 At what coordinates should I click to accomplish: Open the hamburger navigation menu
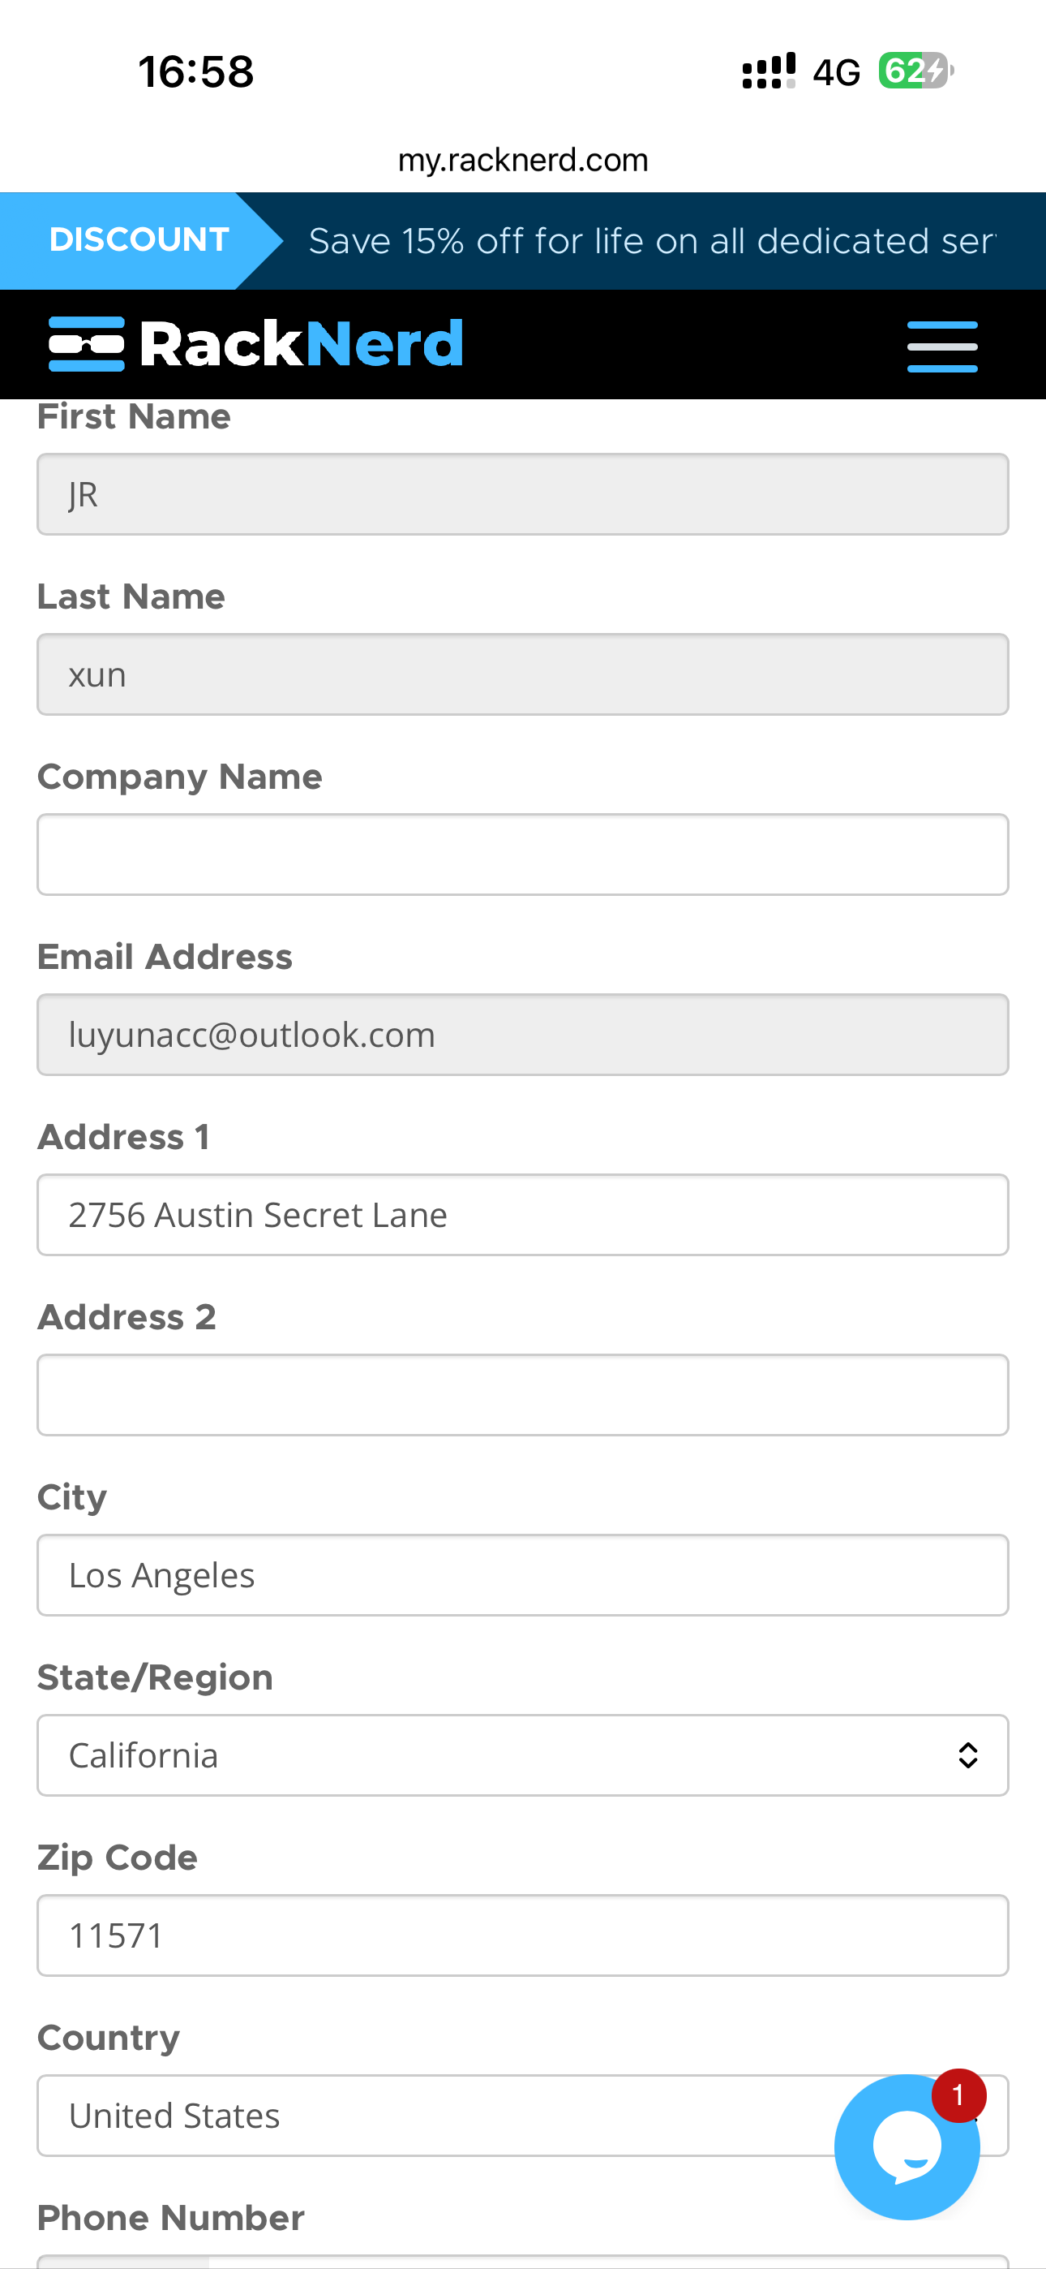click(941, 345)
